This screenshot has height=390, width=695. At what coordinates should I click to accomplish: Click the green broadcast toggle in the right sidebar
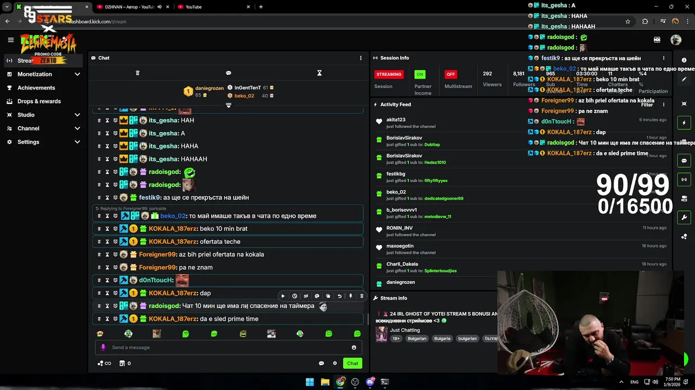pos(684,179)
